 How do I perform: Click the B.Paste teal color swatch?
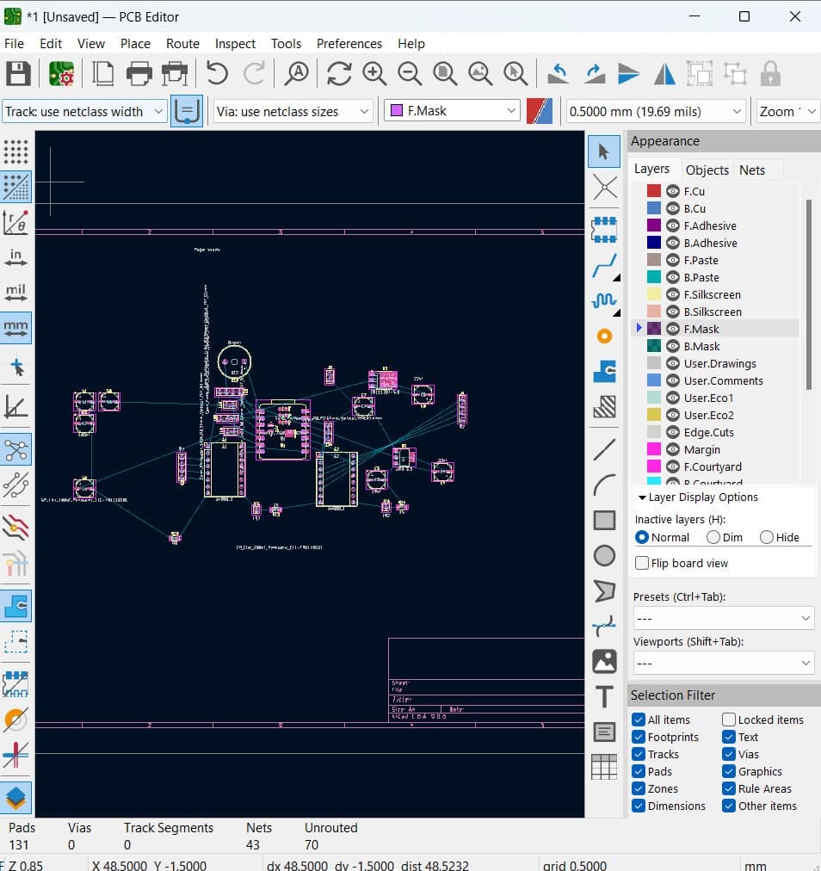[x=654, y=277]
